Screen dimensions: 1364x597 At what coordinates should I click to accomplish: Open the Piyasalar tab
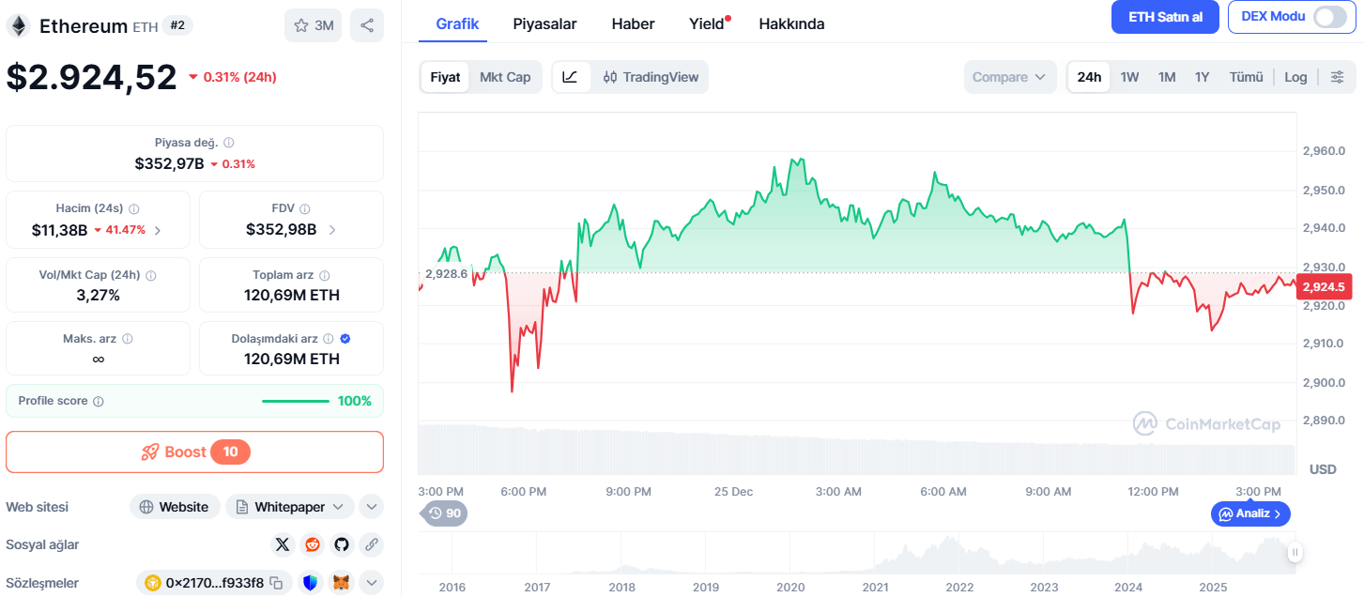[544, 23]
